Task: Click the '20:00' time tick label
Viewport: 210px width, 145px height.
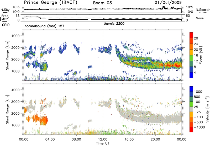Action: [x=155, y=140]
